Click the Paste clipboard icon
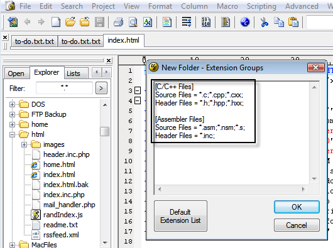The width and height of the screenshot is (333, 248). coord(293,22)
